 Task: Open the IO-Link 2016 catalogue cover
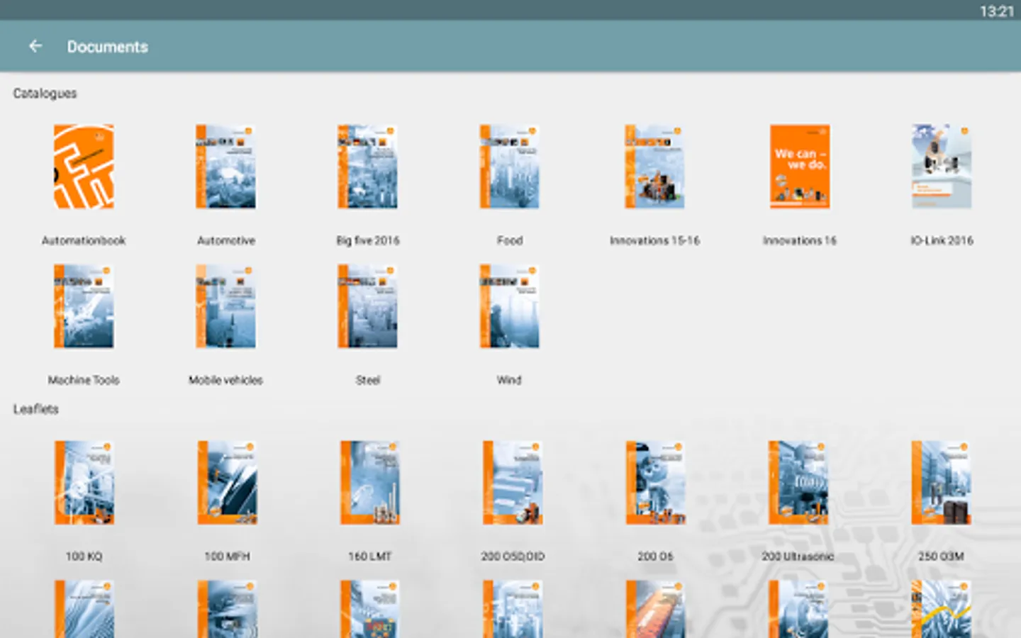pyautogui.click(x=942, y=167)
